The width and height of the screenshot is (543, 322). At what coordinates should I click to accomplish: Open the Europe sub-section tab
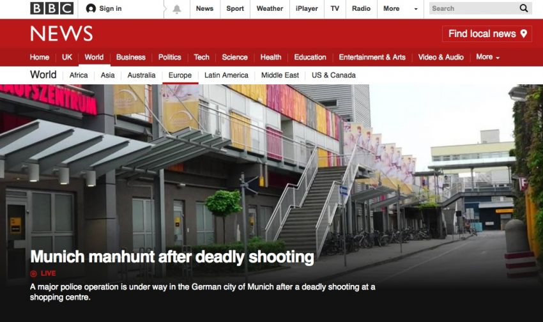pyautogui.click(x=180, y=75)
